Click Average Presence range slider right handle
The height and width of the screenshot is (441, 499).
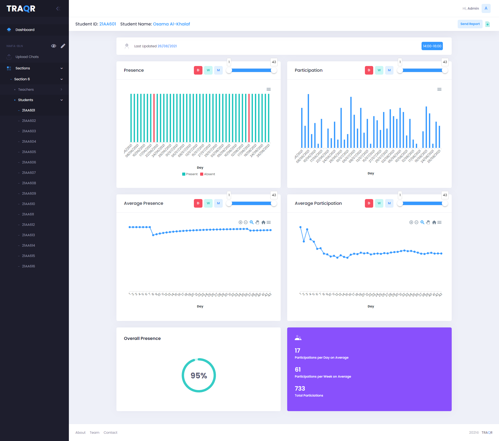[274, 203]
